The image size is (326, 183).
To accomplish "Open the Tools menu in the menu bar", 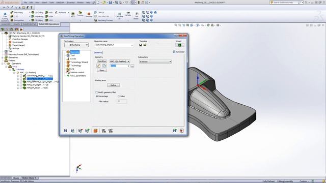I will pyautogui.click(x=51, y=3).
